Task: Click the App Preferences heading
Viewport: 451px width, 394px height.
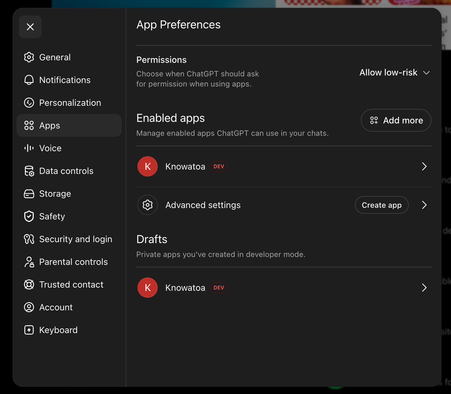Action: (179, 25)
